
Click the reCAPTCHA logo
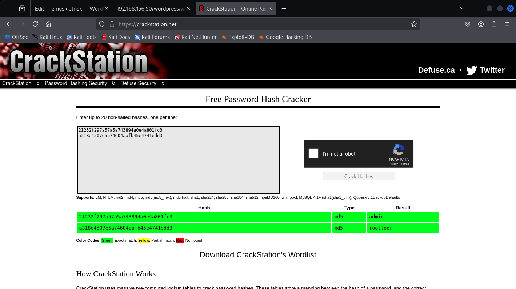click(x=399, y=150)
